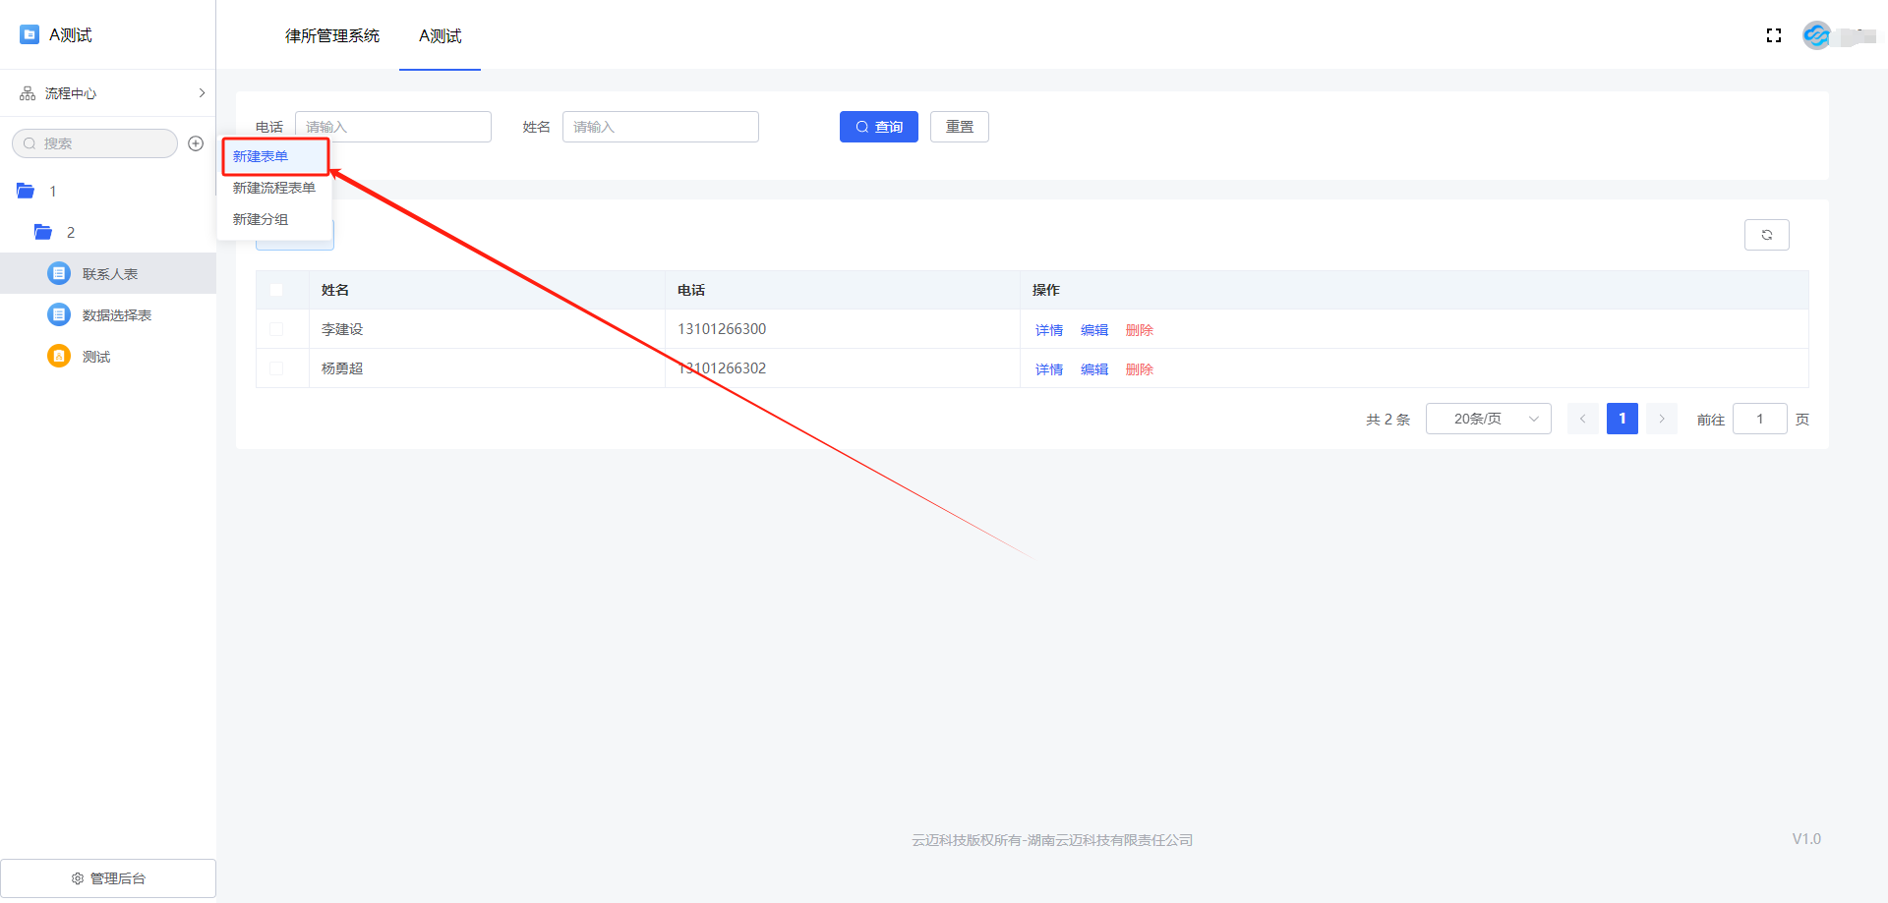
Task: Check the row checkbox for 杨勇超
Action: (x=276, y=368)
